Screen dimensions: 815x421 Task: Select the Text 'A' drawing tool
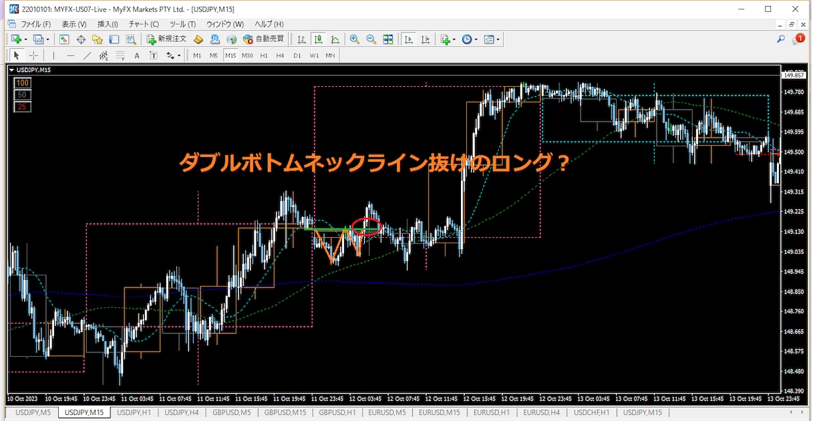tap(137, 55)
